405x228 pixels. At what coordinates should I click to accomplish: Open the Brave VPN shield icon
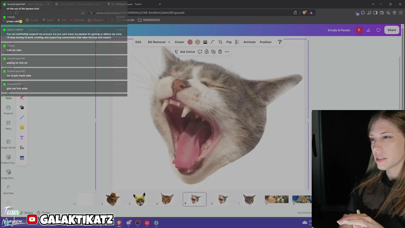[394, 13]
